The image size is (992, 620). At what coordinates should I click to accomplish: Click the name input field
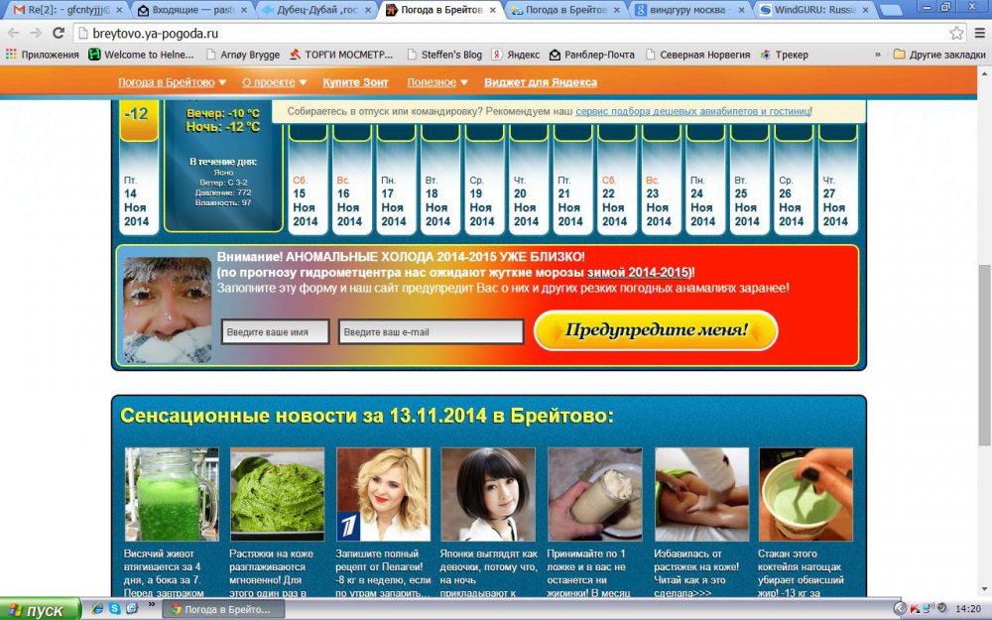pos(276,332)
